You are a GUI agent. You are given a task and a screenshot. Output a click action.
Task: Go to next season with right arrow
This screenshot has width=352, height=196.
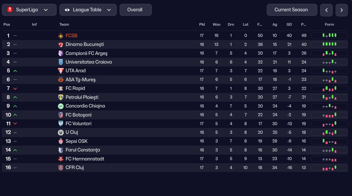pyautogui.click(x=341, y=10)
